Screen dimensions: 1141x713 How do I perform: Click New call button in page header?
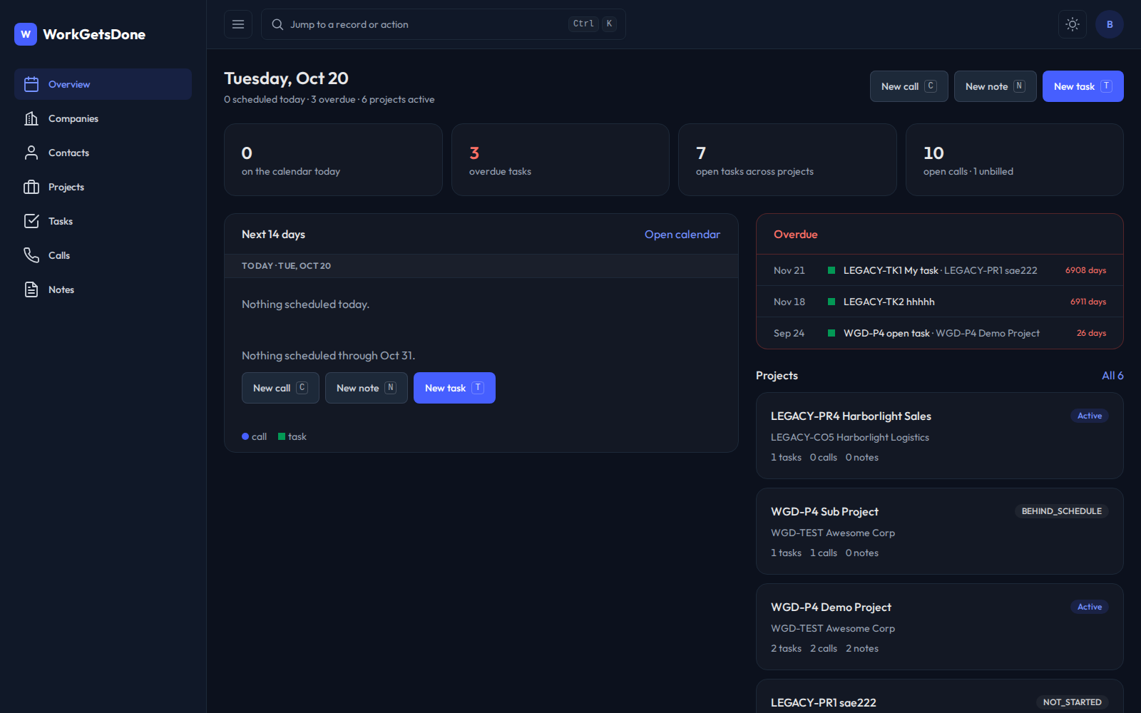(x=909, y=86)
